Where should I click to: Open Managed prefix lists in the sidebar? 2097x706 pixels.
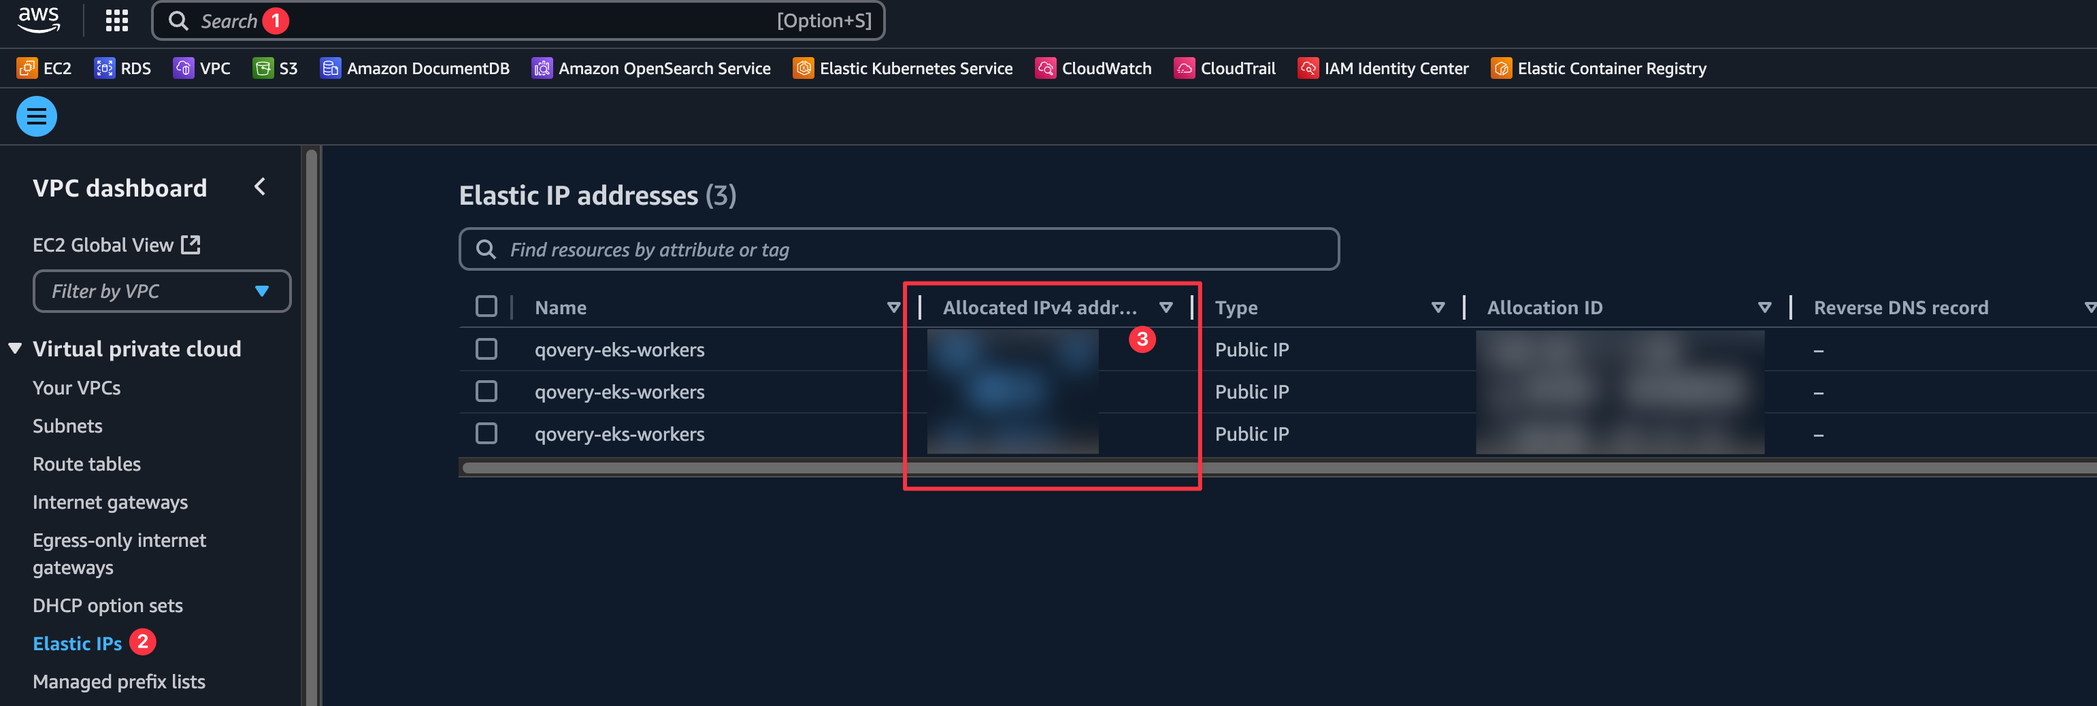pyautogui.click(x=119, y=682)
